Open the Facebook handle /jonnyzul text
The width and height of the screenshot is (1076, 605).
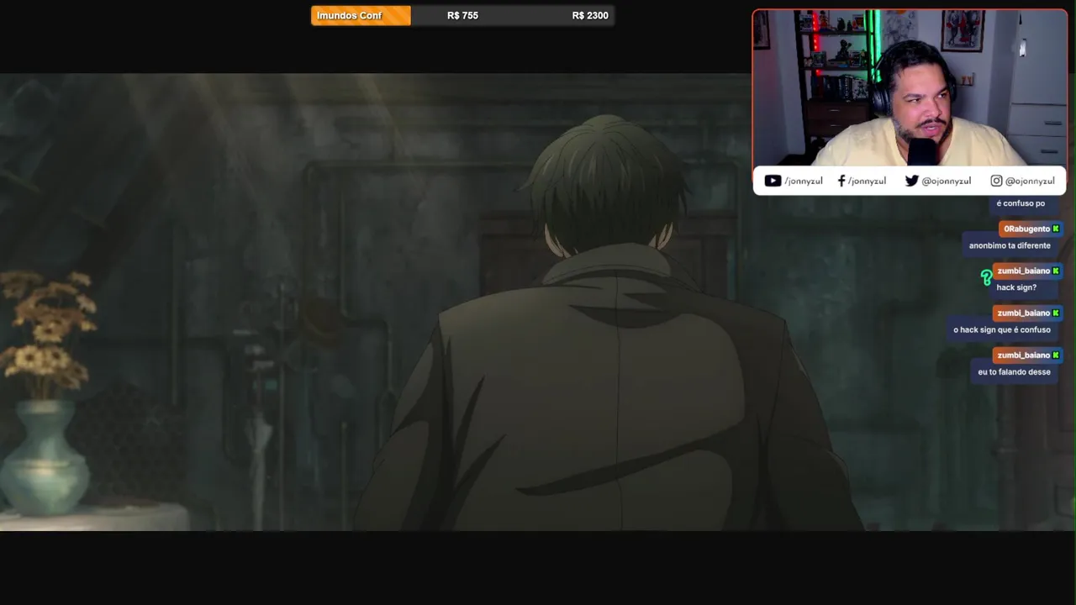(867, 181)
